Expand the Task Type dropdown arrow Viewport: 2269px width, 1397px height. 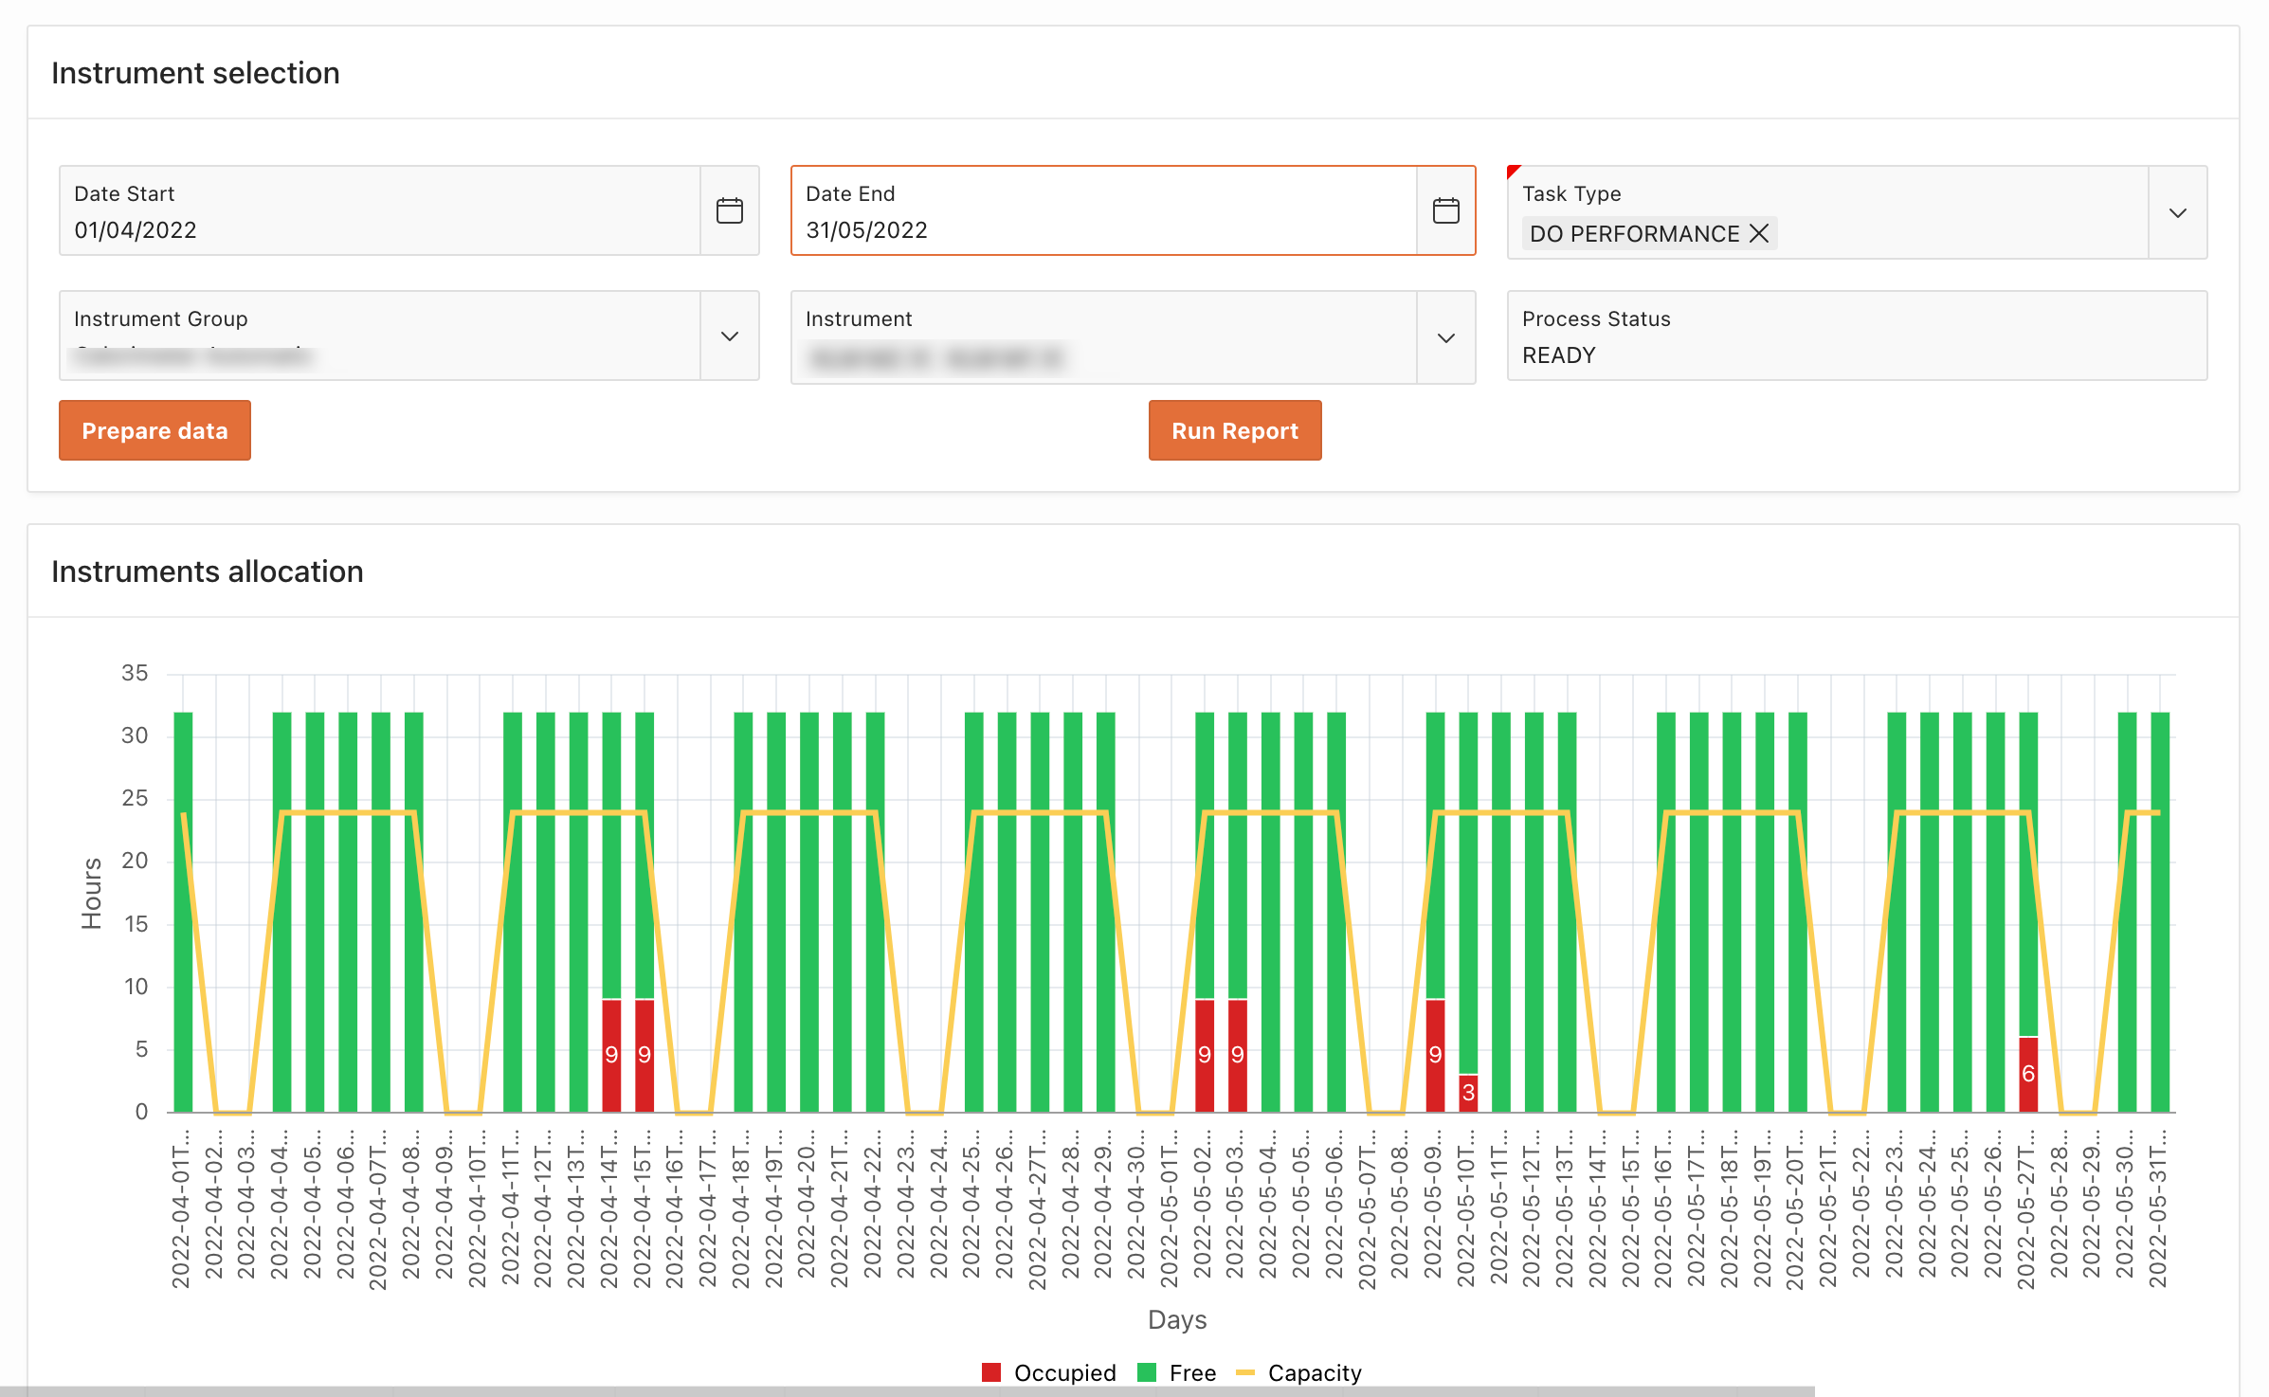pos(2177,212)
